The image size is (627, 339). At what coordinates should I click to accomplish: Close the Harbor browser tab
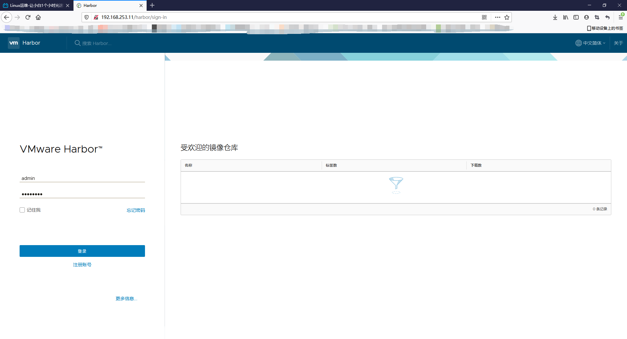(x=141, y=6)
